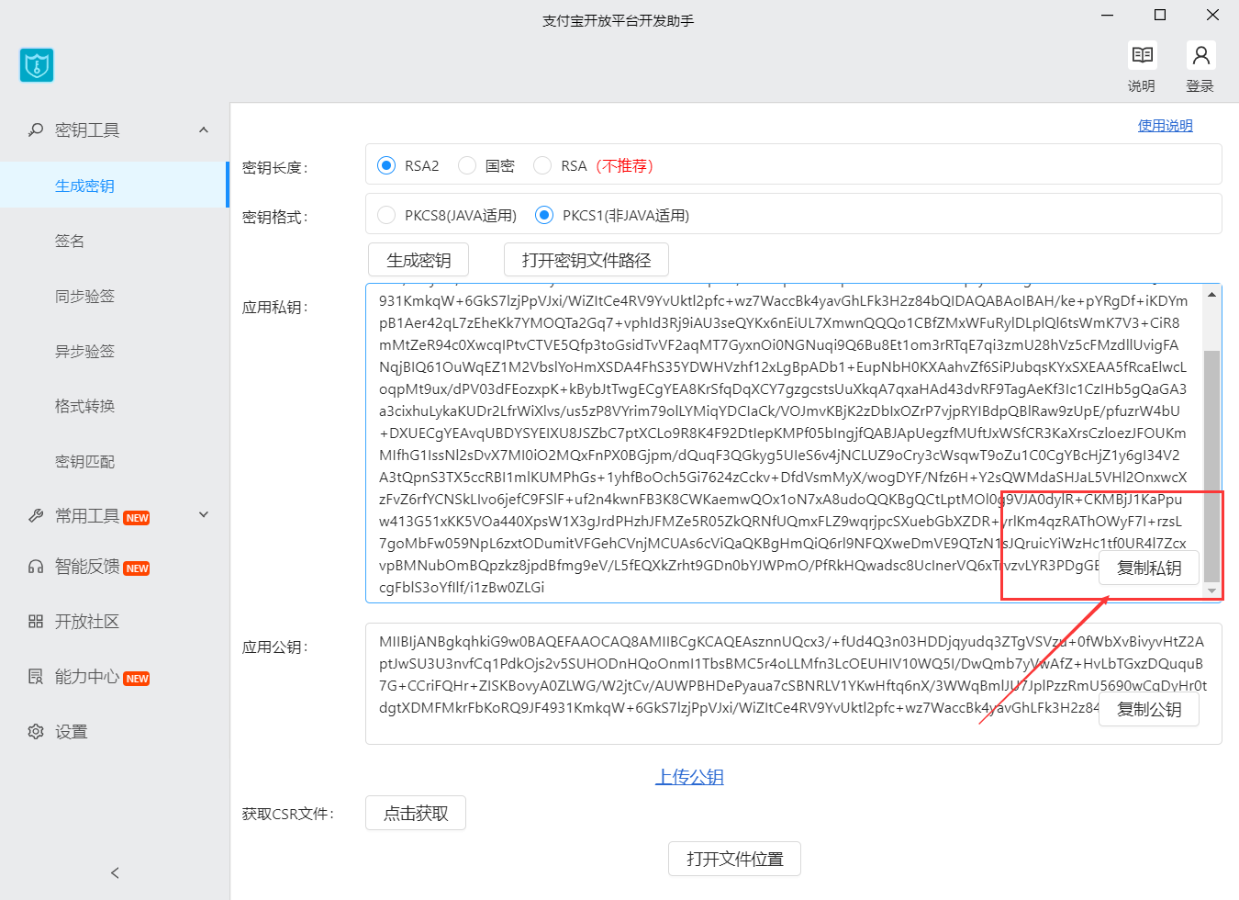Copy the private key with 复制私钥
Image resolution: width=1239 pixels, height=900 pixels.
point(1149,568)
